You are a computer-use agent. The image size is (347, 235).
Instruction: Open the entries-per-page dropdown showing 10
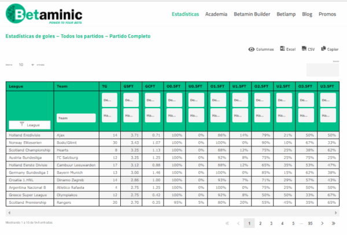pos(26,65)
